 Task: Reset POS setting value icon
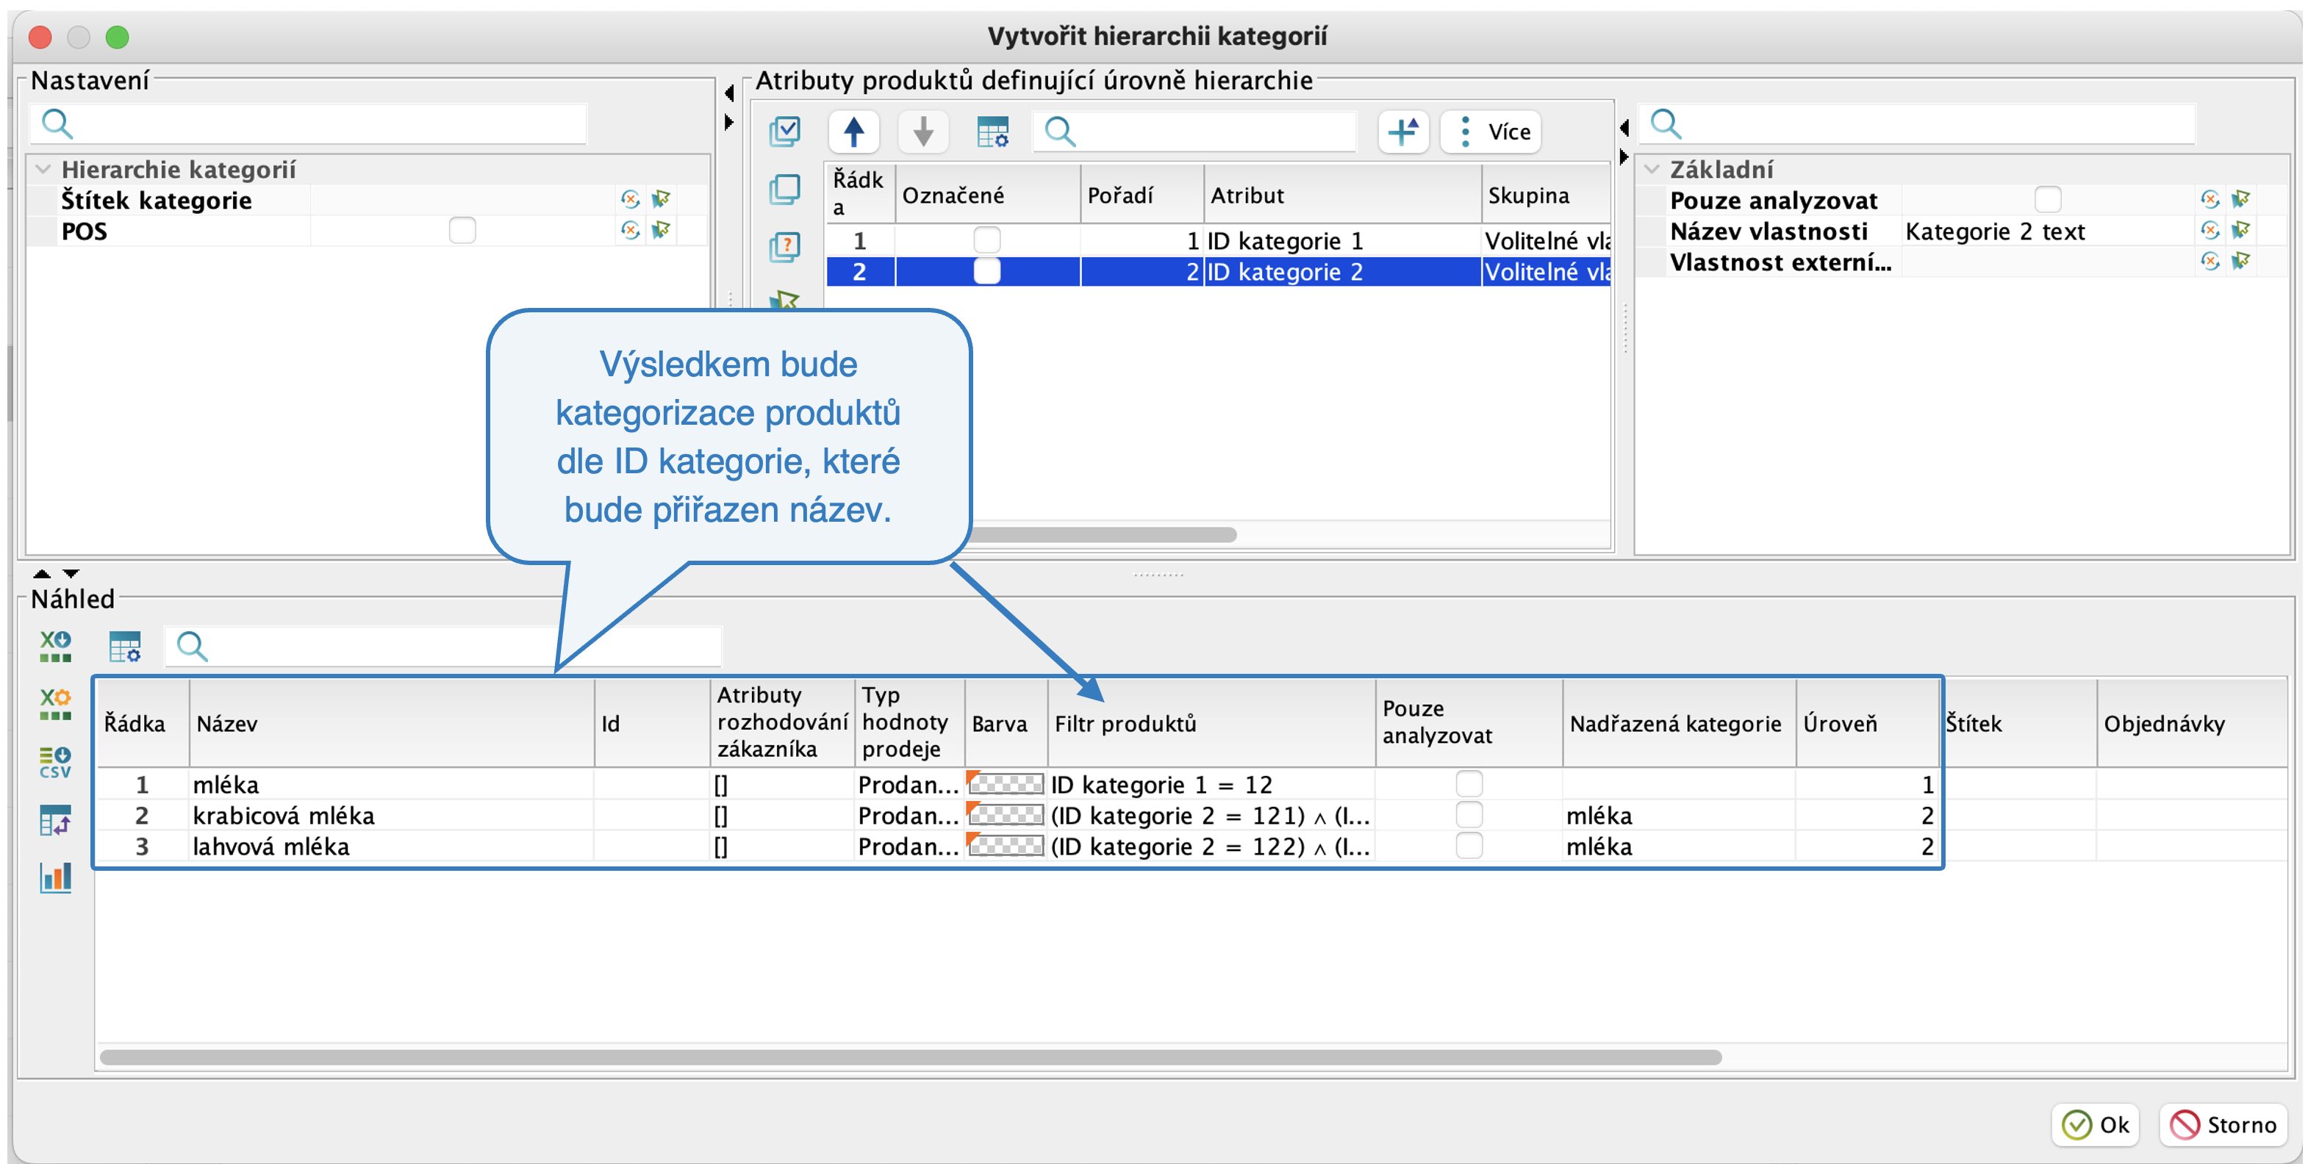coord(631,230)
